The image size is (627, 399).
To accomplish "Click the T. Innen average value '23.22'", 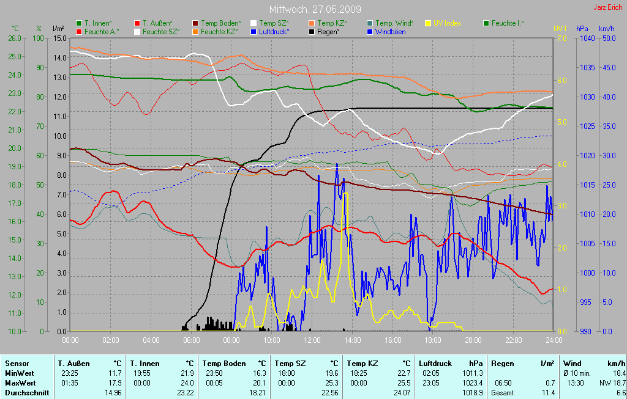I will [186, 393].
